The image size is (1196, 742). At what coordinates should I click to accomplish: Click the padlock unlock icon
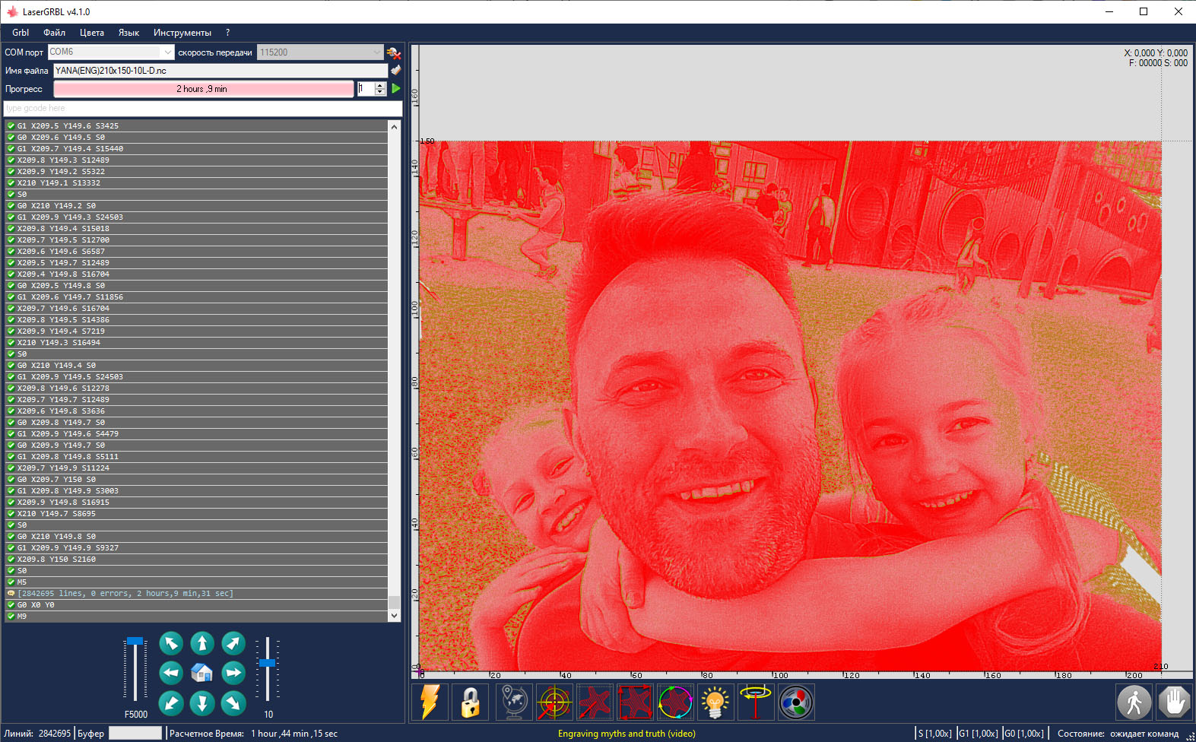(470, 702)
